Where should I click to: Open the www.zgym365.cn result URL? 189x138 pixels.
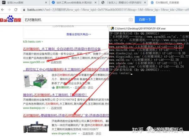coord(34,62)
